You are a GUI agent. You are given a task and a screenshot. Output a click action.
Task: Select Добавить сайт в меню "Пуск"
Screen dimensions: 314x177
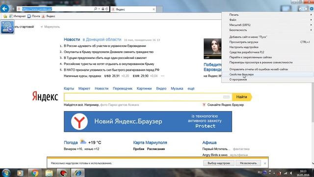[x=268, y=37]
